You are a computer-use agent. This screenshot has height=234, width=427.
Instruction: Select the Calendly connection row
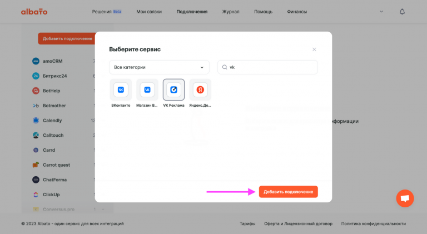[x=64, y=120]
